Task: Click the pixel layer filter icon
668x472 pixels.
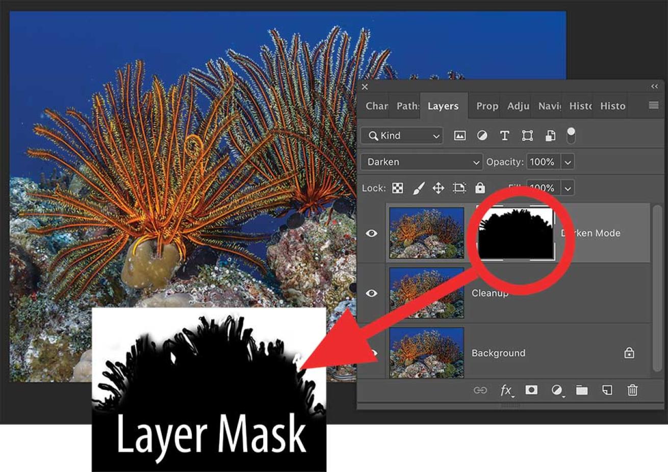Action: [459, 135]
